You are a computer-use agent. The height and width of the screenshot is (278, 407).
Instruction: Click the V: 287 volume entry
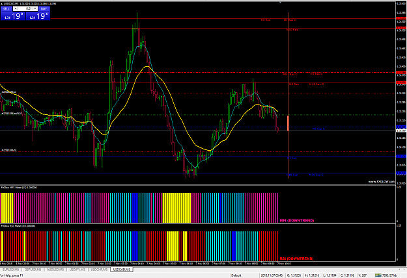pos(362,275)
